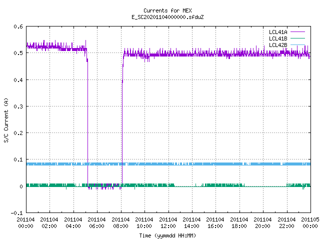
Task: Click the 04:00 x-axis time label
Action: [73, 226]
